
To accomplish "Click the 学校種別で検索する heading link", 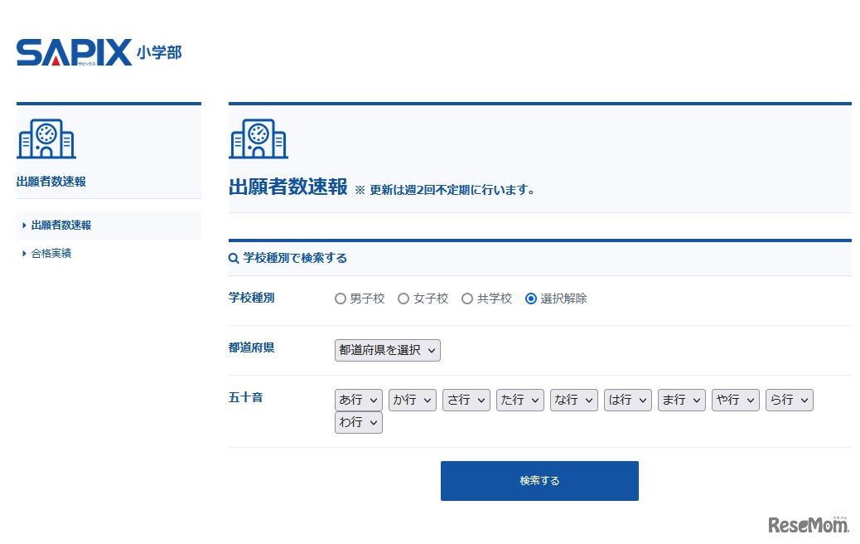I will (x=294, y=258).
